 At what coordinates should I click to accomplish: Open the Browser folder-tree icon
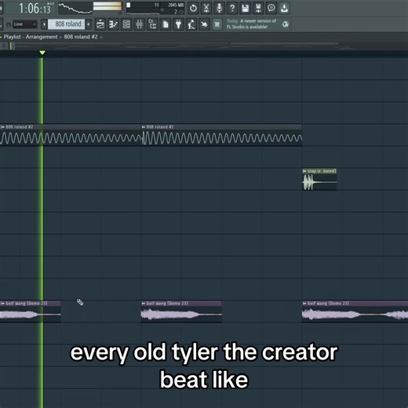tap(152, 24)
